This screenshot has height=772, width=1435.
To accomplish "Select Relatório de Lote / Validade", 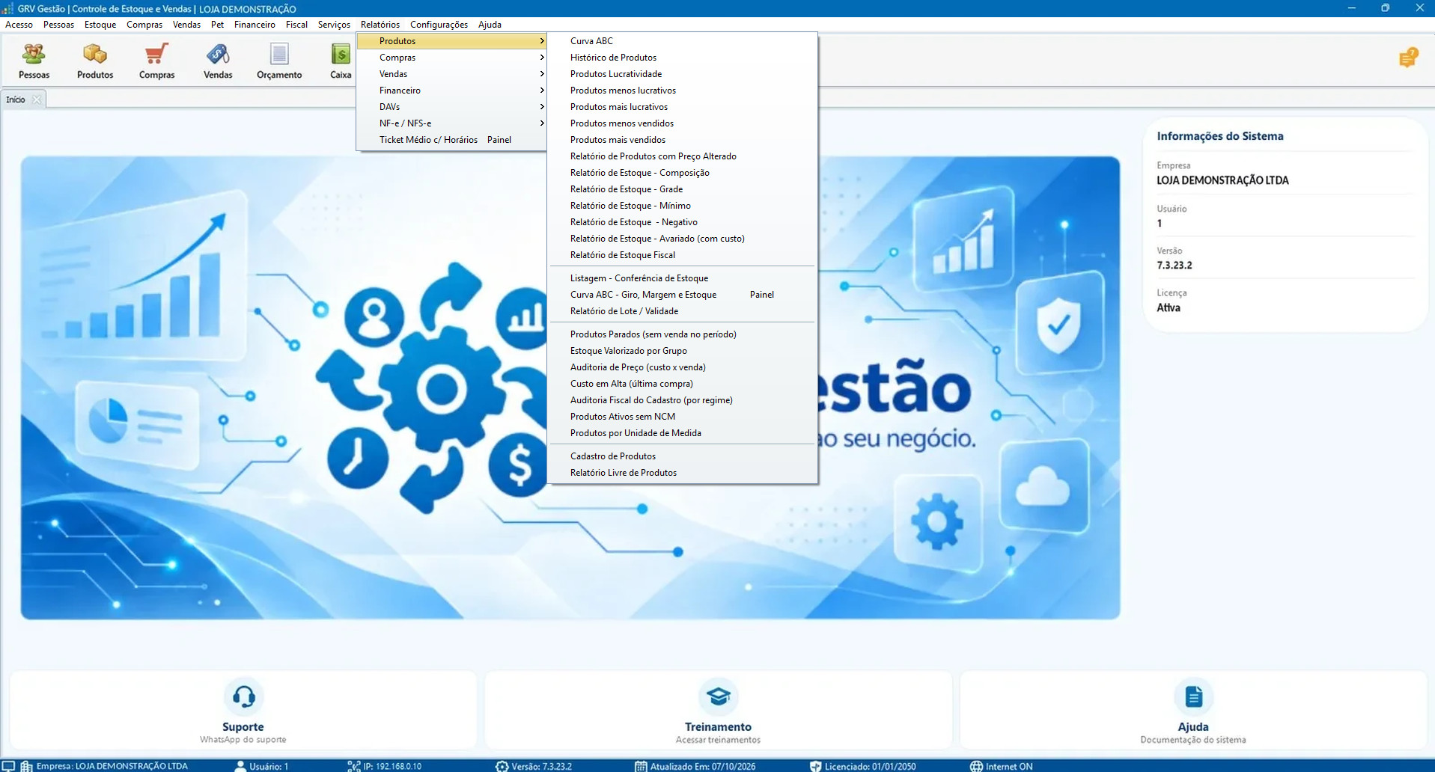I will pos(682,311).
